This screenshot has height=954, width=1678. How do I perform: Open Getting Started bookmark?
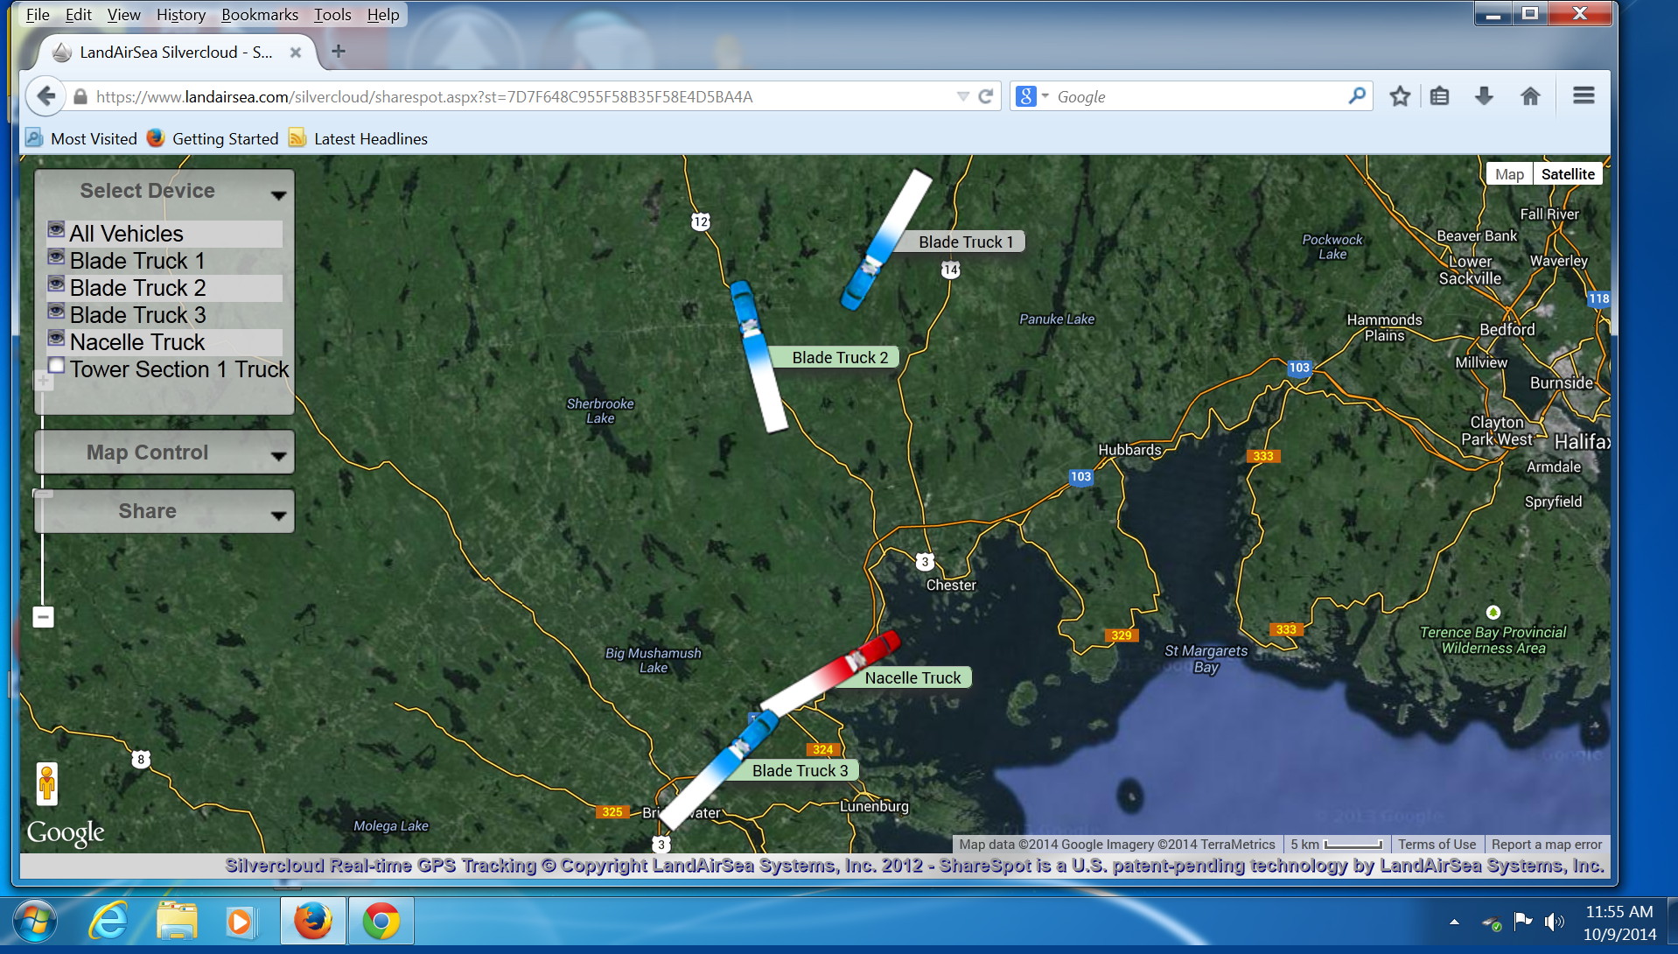[x=213, y=138]
